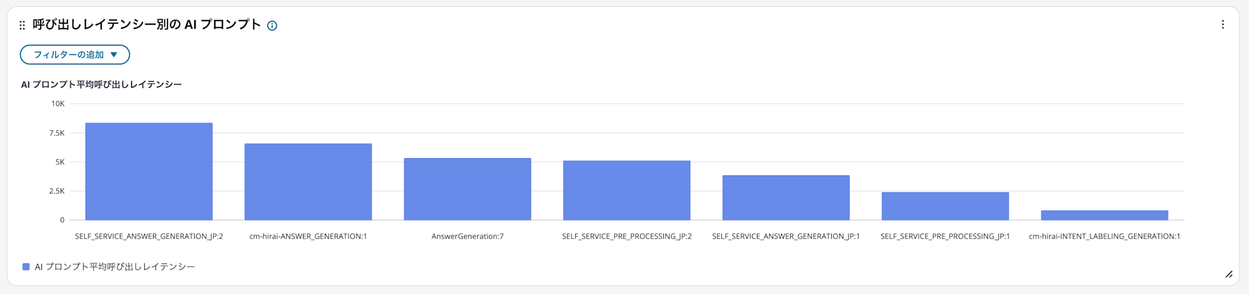Click the widget resize handle icon
The width and height of the screenshot is (1249, 294).
(1228, 274)
